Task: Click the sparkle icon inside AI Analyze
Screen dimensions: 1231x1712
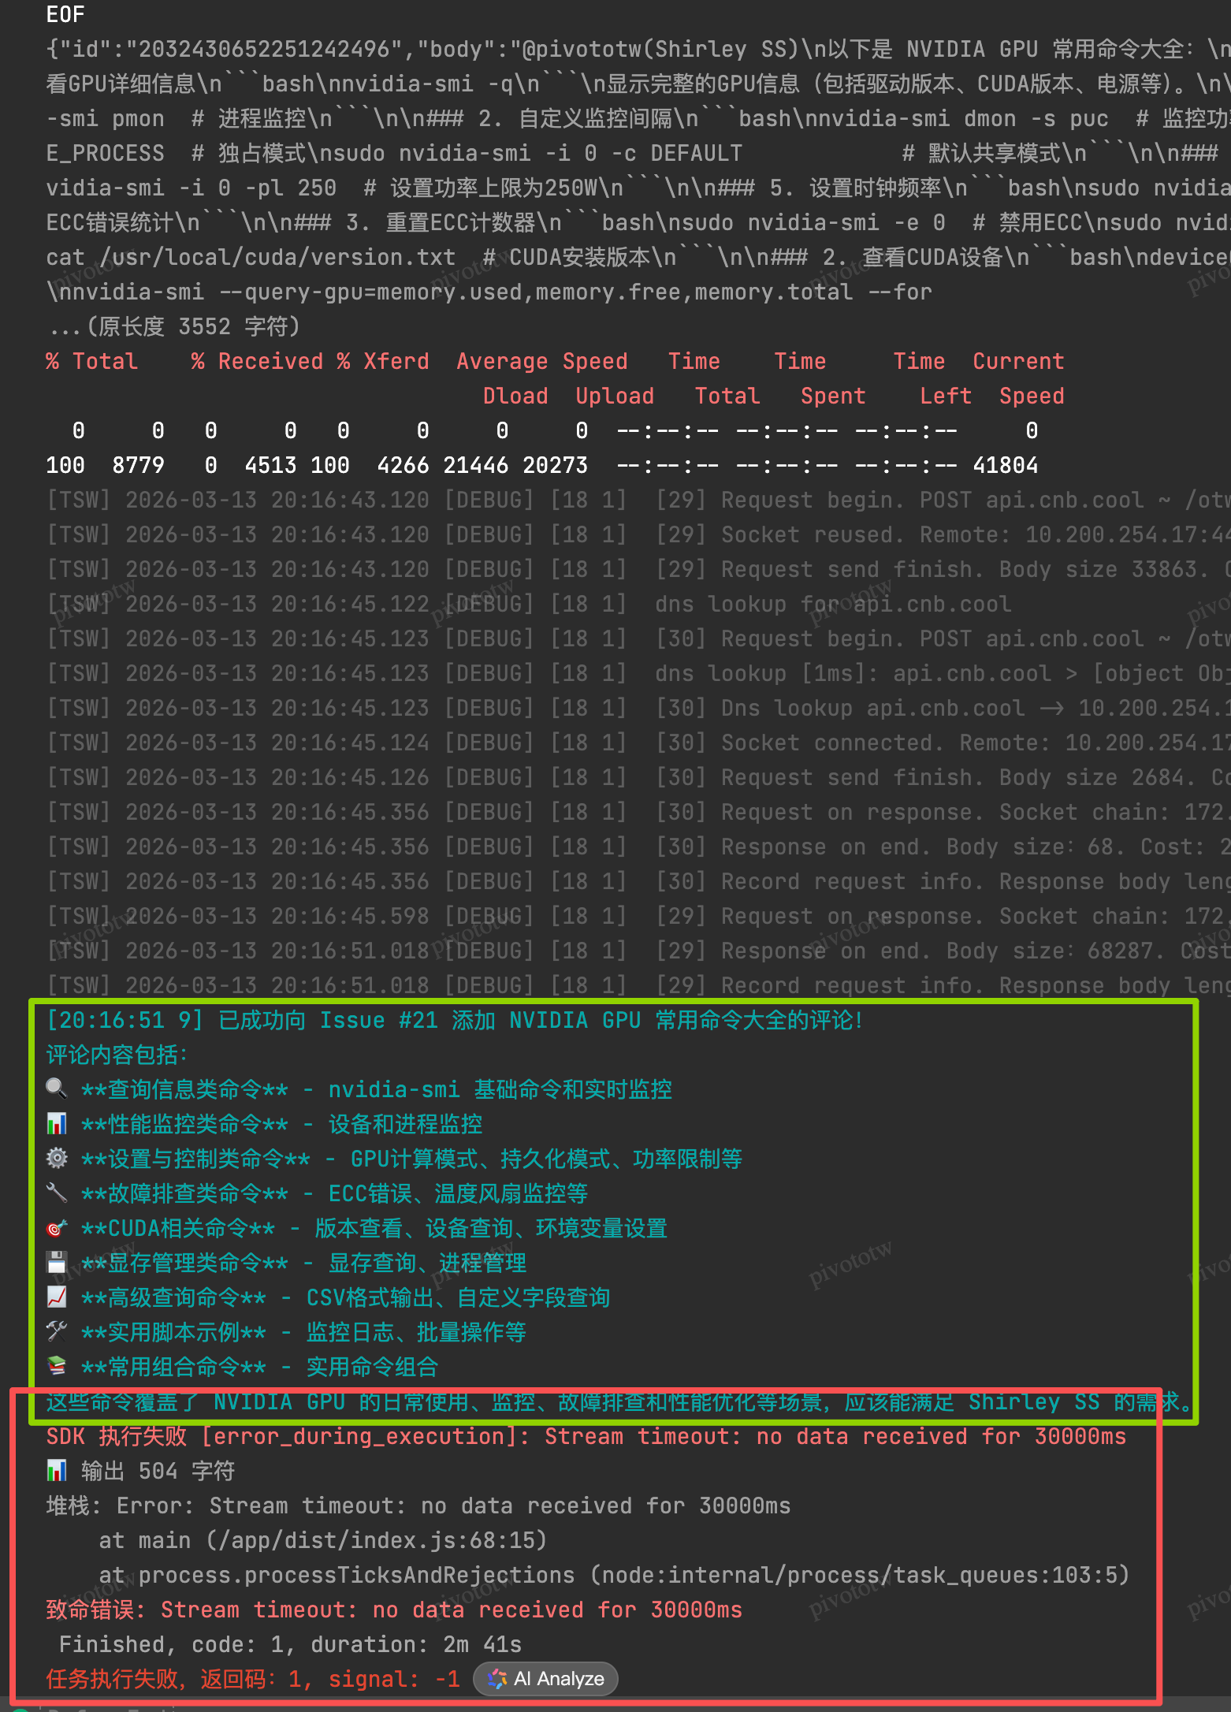Action: (x=497, y=1679)
